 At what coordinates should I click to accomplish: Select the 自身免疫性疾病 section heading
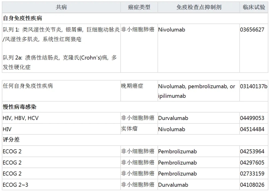[x=22, y=18]
